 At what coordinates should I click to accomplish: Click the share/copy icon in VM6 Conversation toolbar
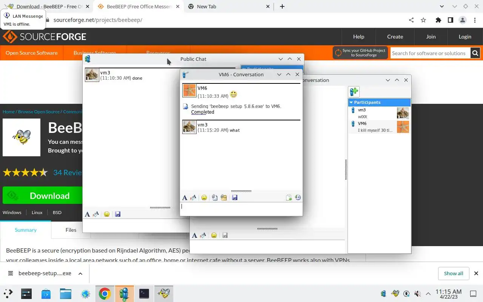tap(289, 197)
